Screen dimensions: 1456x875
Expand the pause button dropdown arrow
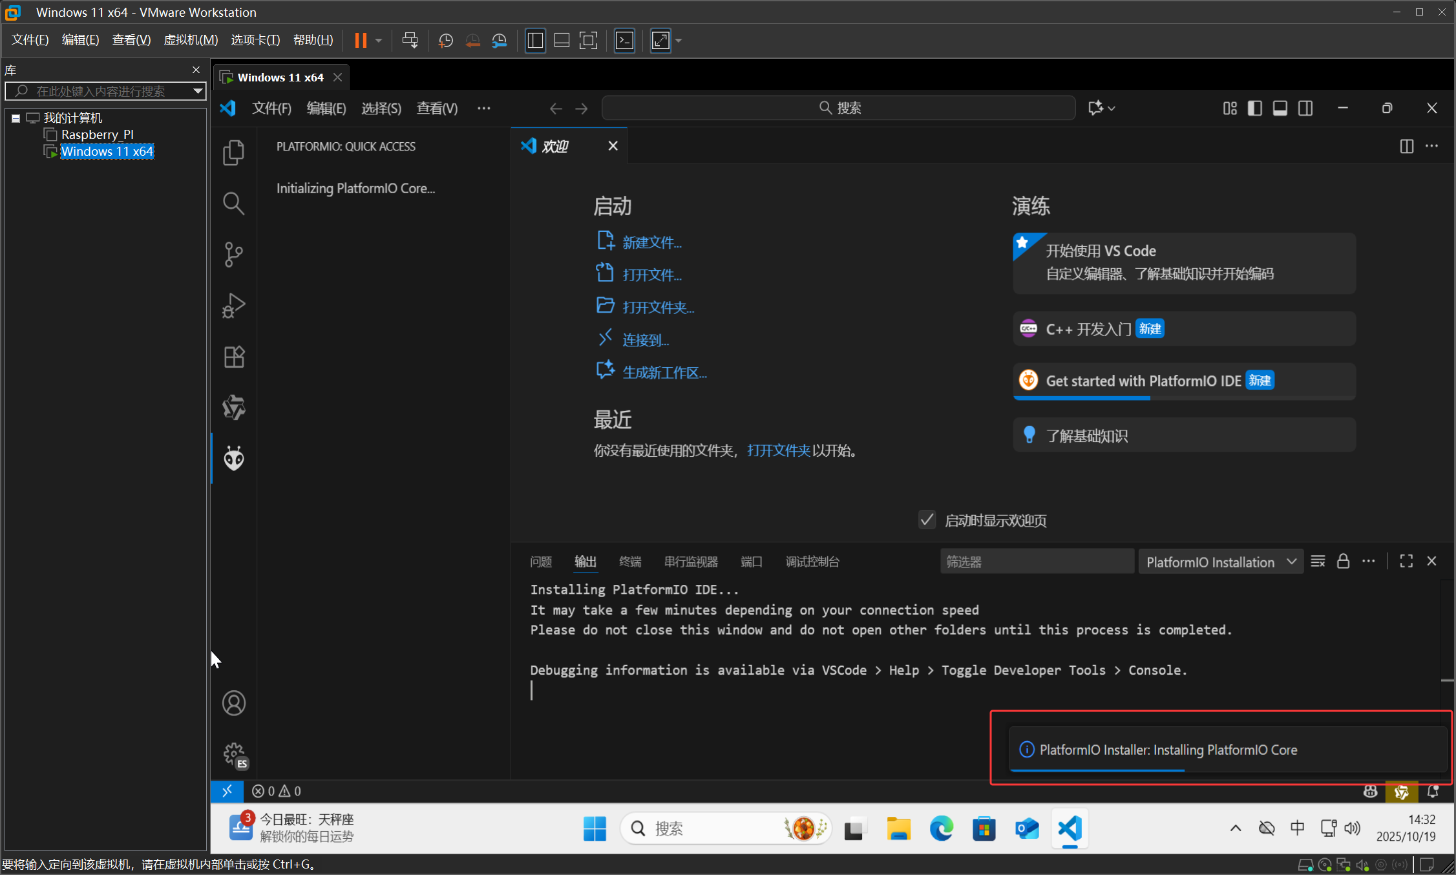[x=377, y=40]
